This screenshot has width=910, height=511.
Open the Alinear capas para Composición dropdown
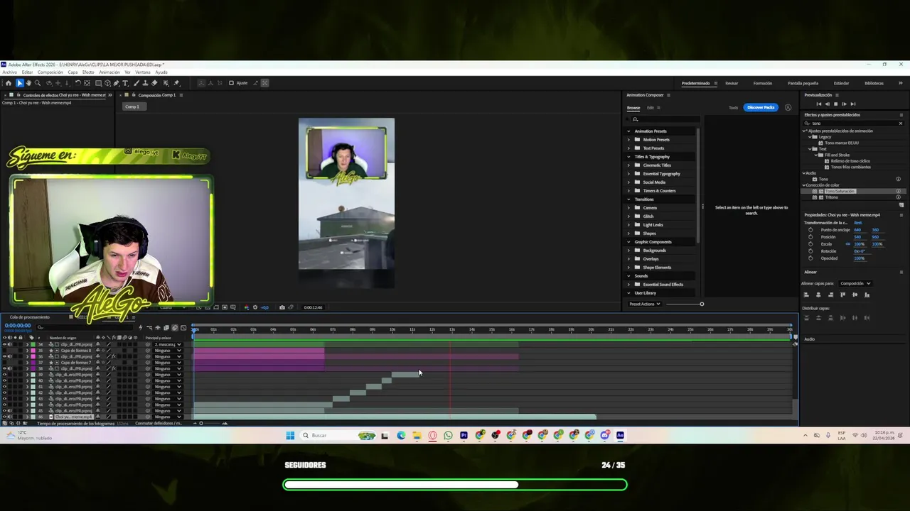click(x=855, y=283)
